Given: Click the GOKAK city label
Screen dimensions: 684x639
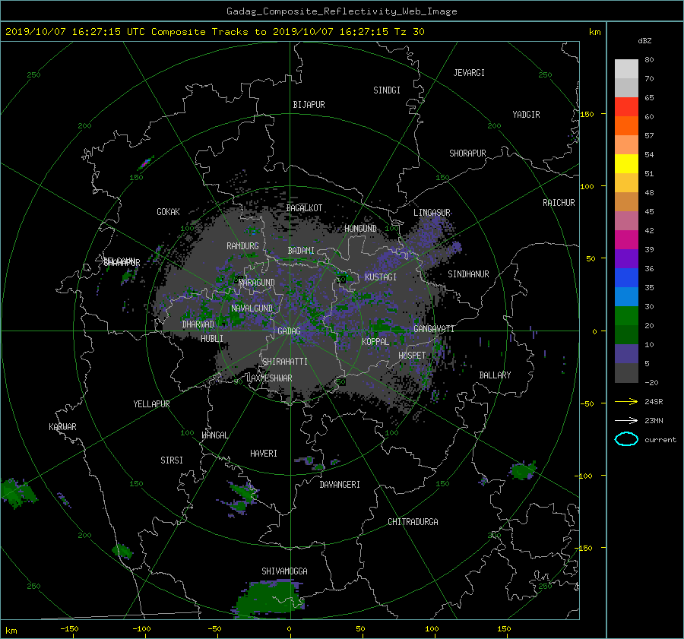Looking at the screenshot, I should coord(169,212).
